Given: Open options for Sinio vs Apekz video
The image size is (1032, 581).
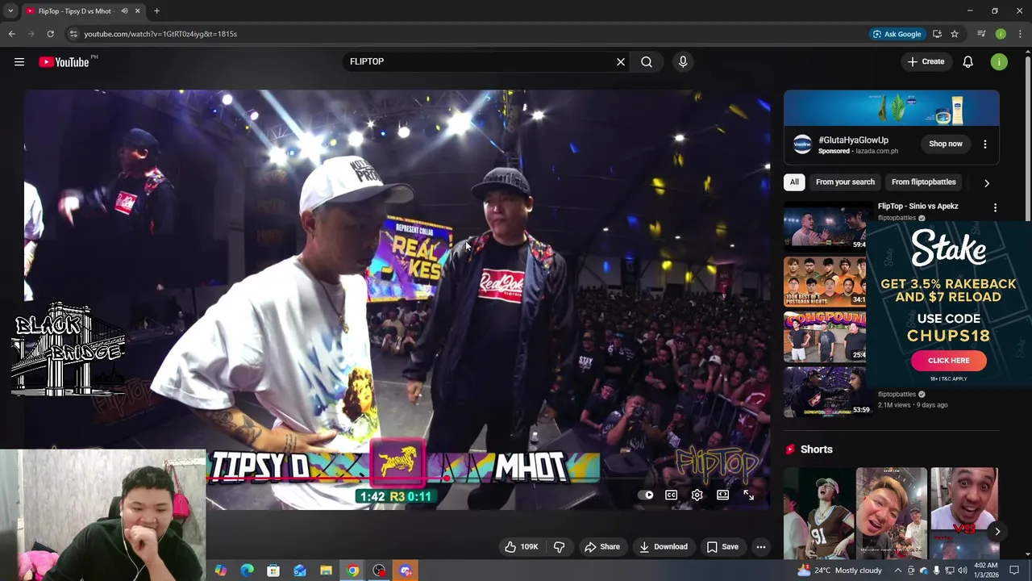Looking at the screenshot, I should [995, 207].
